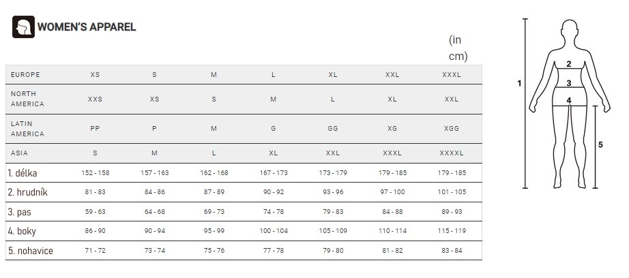Click the WOMEN'S APPAREL heading
This screenshot has width=629, height=278.
pyautogui.click(x=87, y=27)
